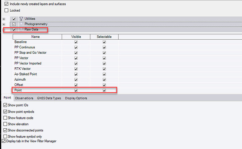Expand the Photogrammetry group

[4, 24]
